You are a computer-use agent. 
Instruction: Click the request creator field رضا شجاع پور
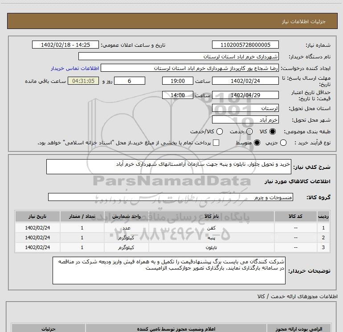190,68
